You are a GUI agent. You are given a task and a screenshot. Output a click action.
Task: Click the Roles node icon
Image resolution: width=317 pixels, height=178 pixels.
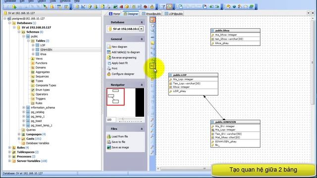click(14, 147)
